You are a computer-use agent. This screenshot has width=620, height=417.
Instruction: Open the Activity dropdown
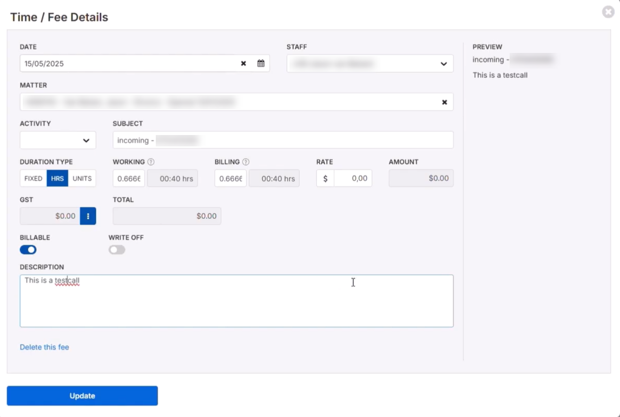pos(58,140)
